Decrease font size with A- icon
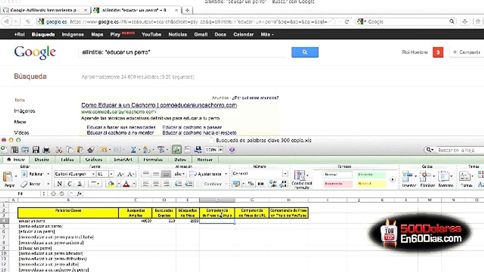Screen dimensions: 484x272 click(131, 174)
